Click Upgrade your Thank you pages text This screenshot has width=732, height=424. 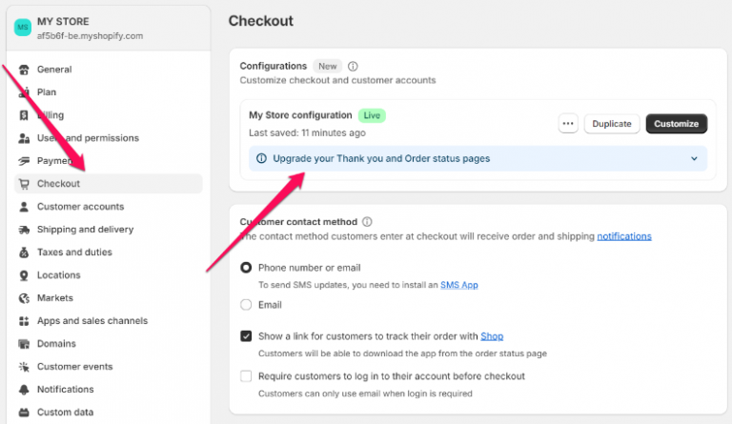click(x=381, y=158)
